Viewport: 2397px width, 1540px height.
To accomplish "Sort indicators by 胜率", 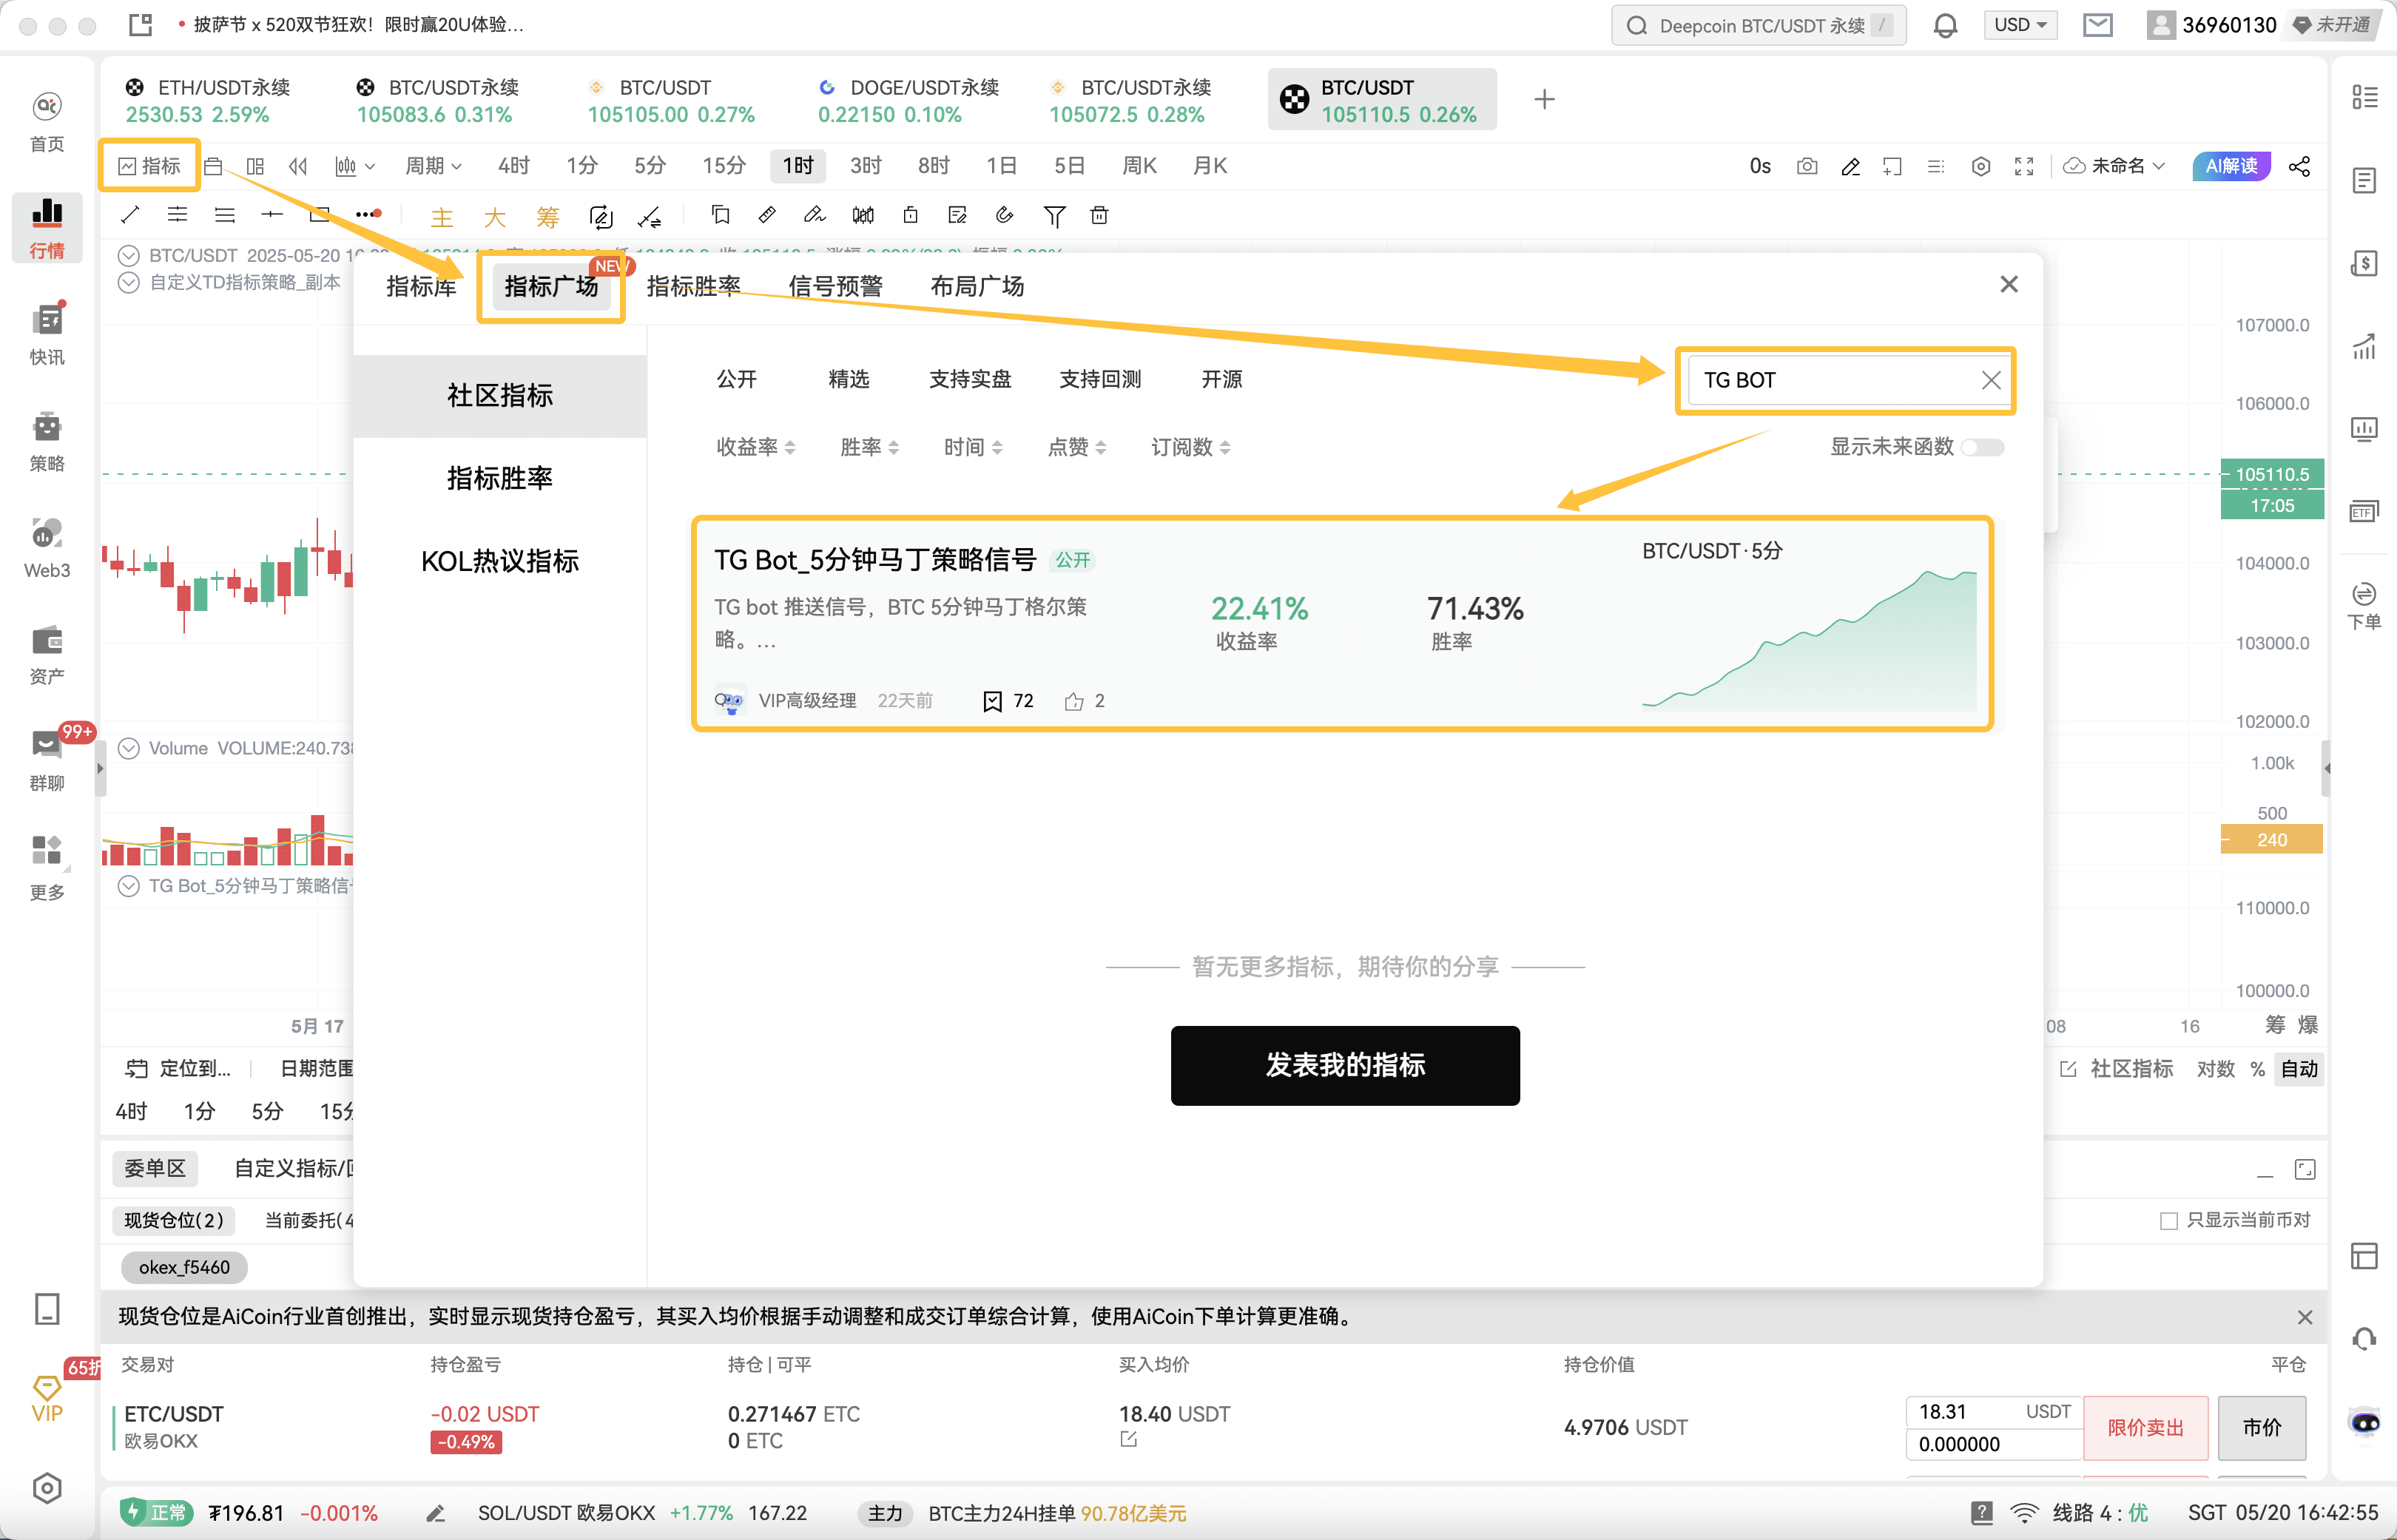I will (x=870, y=447).
